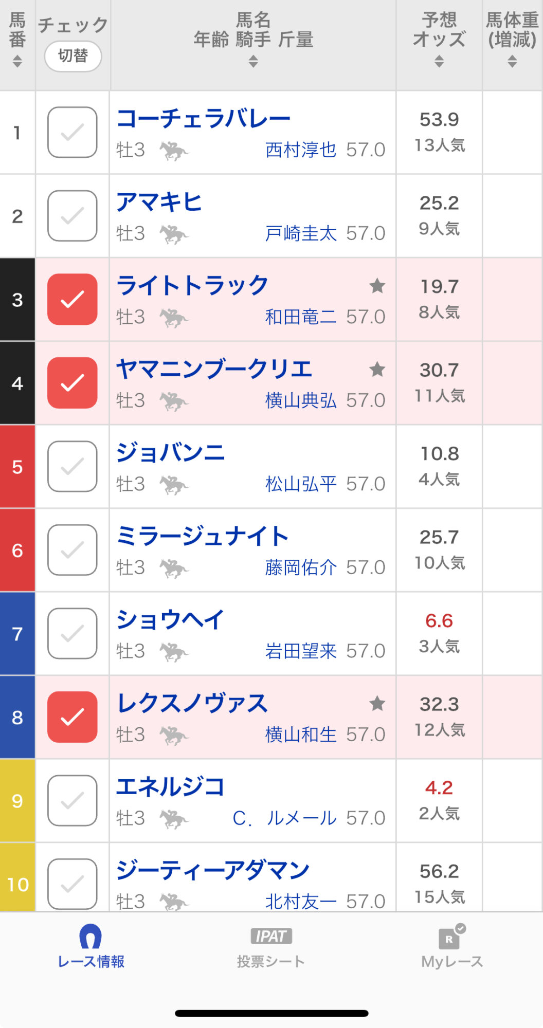Switch to the Myレース tab

click(452, 948)
